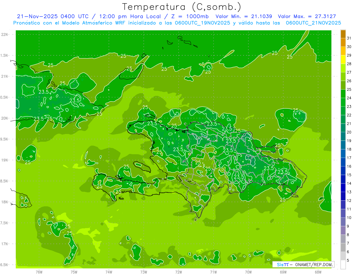Viewport: 357px width, 276px height.
Task: Click the 75W longitude axis label
Action: [x=74, y=272]
